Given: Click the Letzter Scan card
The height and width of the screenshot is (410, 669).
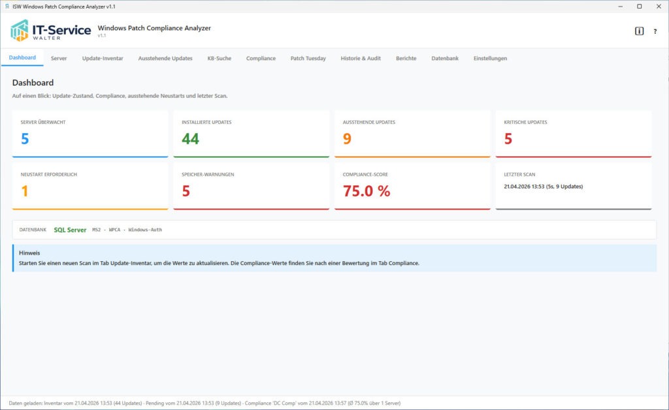Looking at the screenshot, I should pos(573,186).
